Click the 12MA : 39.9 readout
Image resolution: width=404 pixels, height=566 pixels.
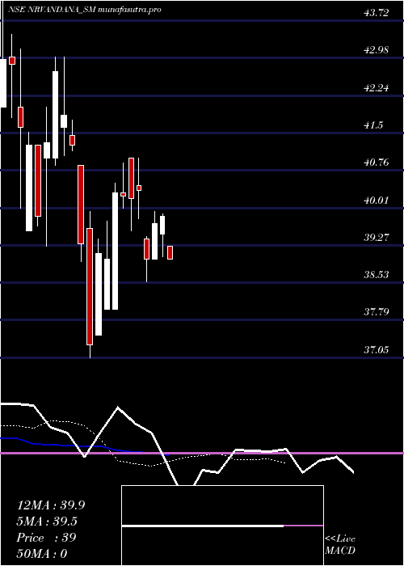(51, 505)
